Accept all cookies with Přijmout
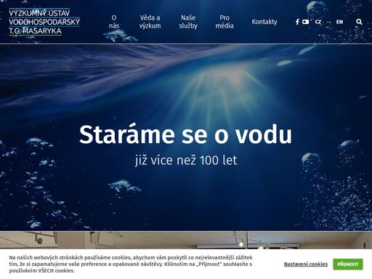 click(x=348, y=264)
